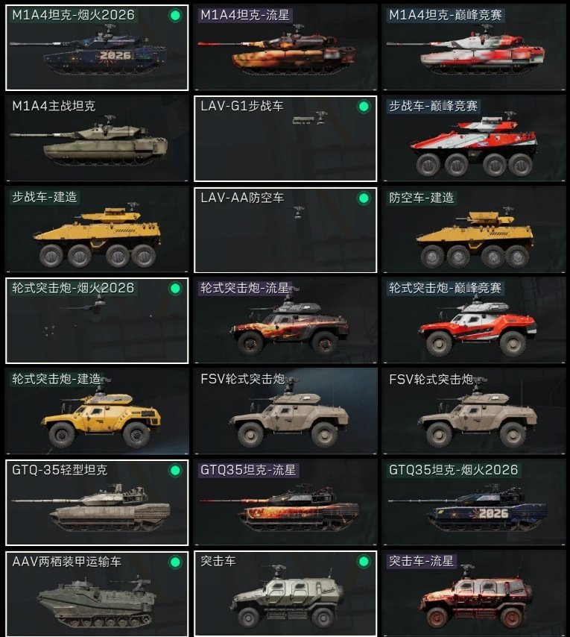570x637 pixels.
Task: Select the default M1A4主战坦克 card
Action: (x=97, y=139)
